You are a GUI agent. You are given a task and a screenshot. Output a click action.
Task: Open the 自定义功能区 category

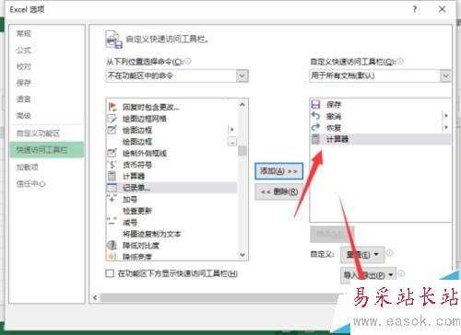[x=38, y=133]
